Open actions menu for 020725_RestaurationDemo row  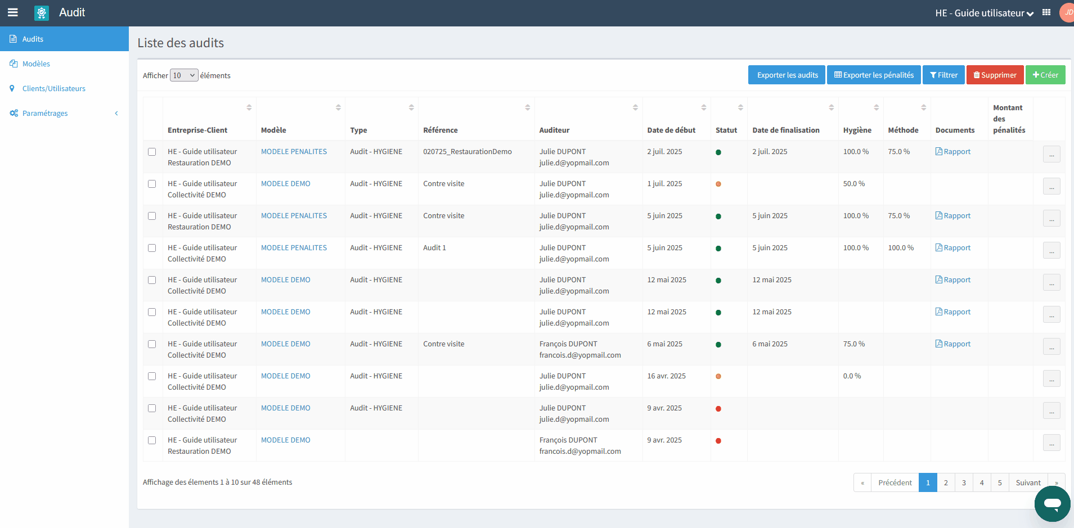tap(1051, 154)
